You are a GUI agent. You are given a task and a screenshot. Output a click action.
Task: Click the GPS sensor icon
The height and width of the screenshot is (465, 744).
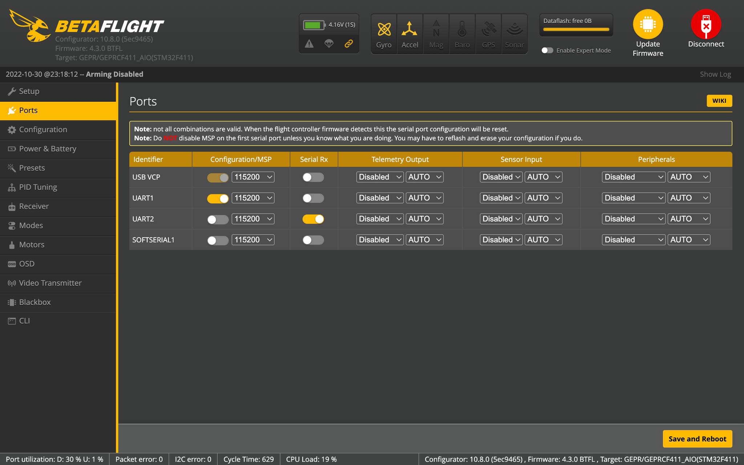pyautogui.click(x=488, y=33)
